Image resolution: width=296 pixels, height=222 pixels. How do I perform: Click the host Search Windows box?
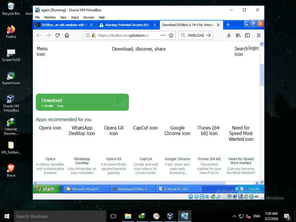[60, 216]
